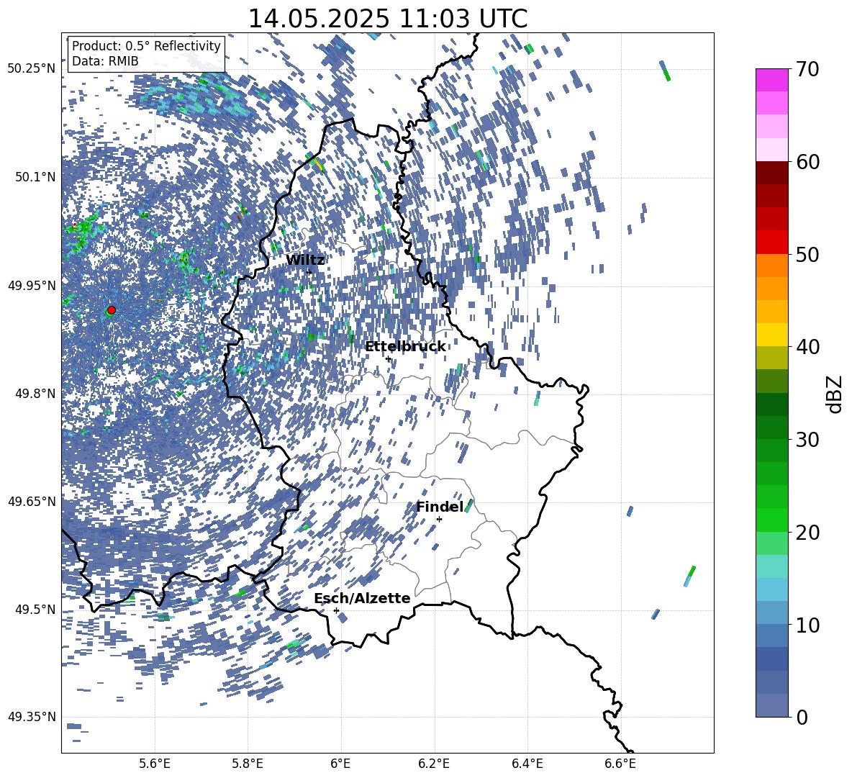Click the 50.25°N latitude label
This screenshot has width=852, height=778.
[x=32, y=69]
